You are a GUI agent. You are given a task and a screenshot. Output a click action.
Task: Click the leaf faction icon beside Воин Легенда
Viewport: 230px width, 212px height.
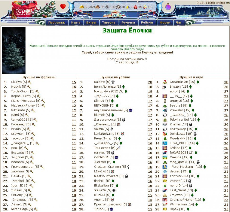[x=123, y=87]
